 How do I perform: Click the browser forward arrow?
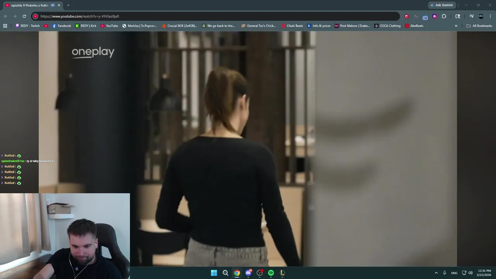pos(15,16)
